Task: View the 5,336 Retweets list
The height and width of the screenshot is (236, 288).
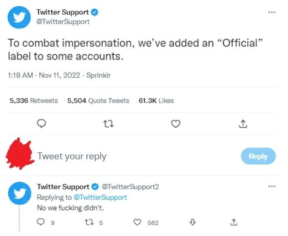Action: coord(34,101)
